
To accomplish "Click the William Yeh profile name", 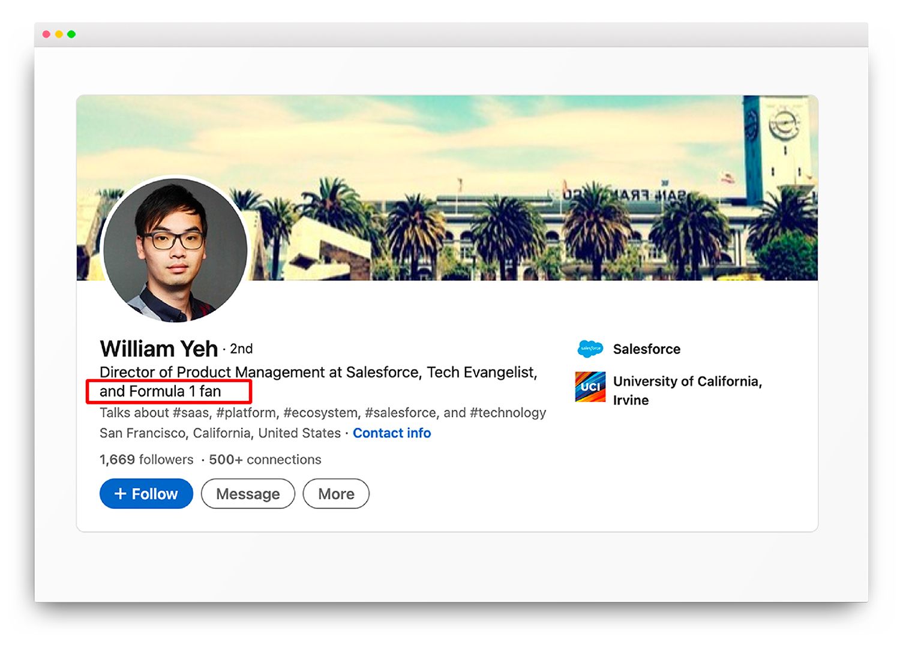I will 159,349.
